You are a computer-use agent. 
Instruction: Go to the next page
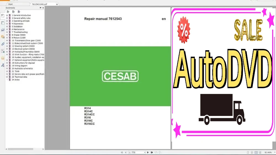148,152
